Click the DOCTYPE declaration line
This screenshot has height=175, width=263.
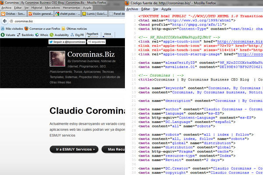click(201, 16)
